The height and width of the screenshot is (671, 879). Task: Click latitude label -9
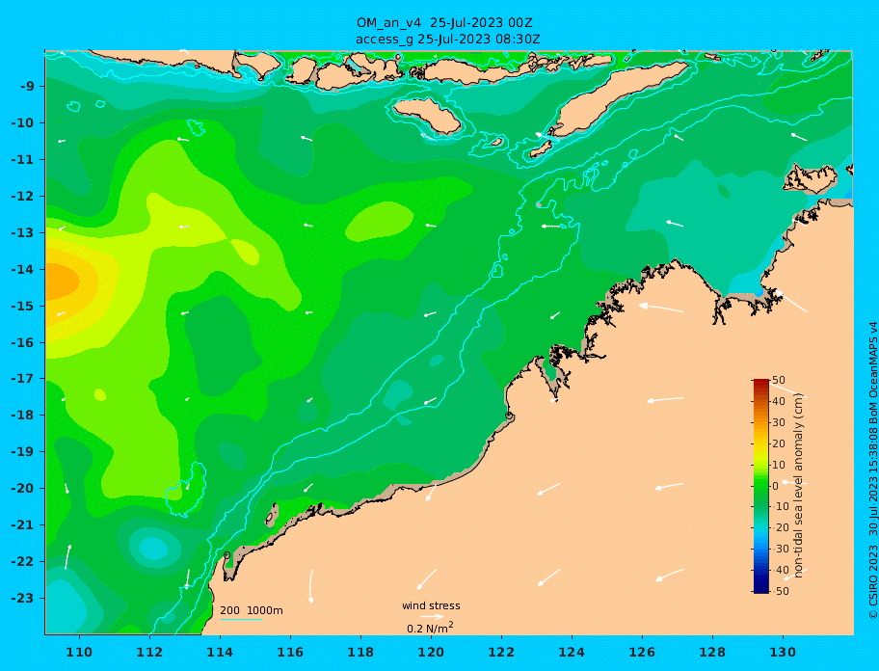27,87
